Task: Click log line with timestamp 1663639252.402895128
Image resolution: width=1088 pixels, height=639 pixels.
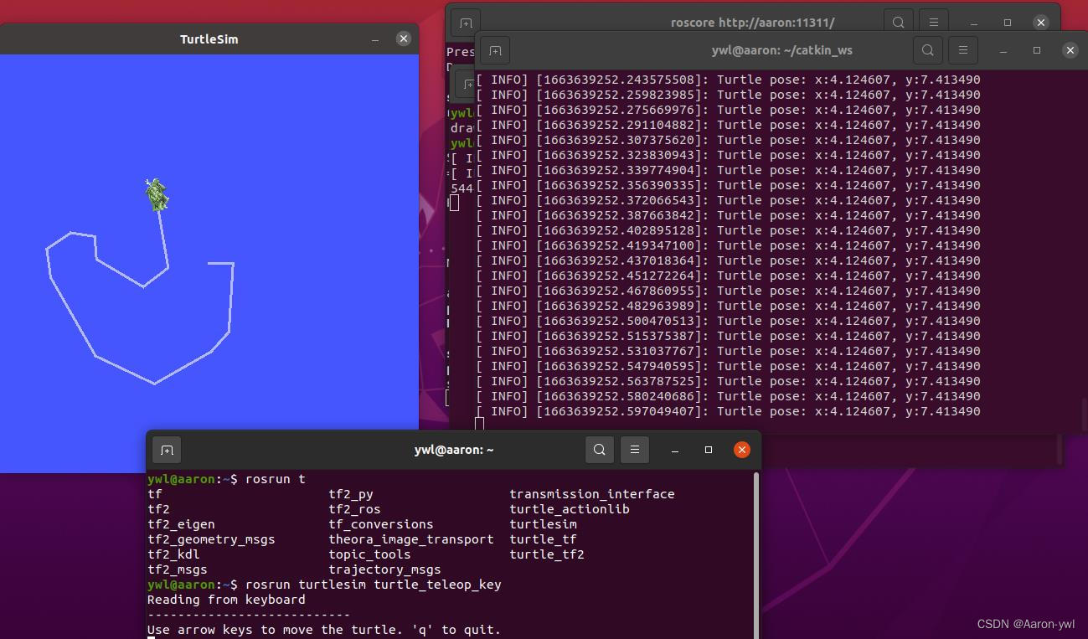Action: 728,230
